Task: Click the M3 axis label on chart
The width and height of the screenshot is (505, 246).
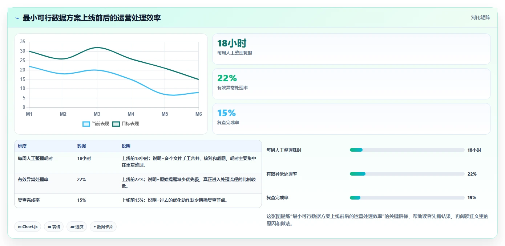Action: (x=97, y=114)
